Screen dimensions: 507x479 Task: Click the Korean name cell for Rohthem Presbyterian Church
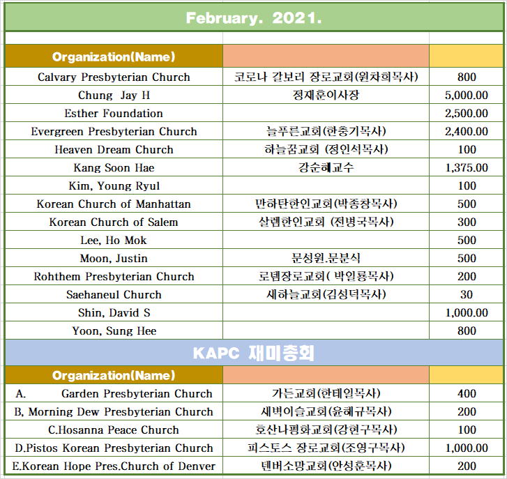326,276
